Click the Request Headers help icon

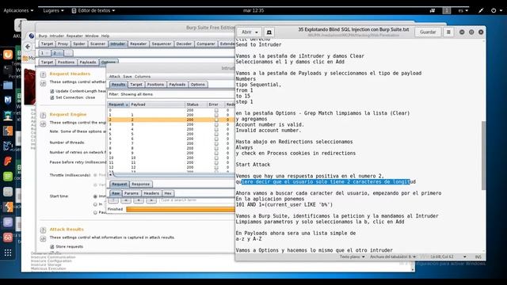pos(43,74)
